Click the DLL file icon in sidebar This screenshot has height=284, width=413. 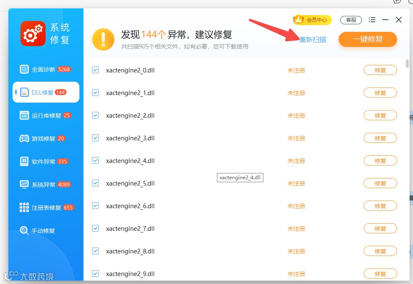pyautogui.click(x=24, y=93)
